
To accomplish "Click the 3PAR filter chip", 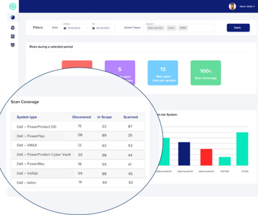I will [183, 28].
